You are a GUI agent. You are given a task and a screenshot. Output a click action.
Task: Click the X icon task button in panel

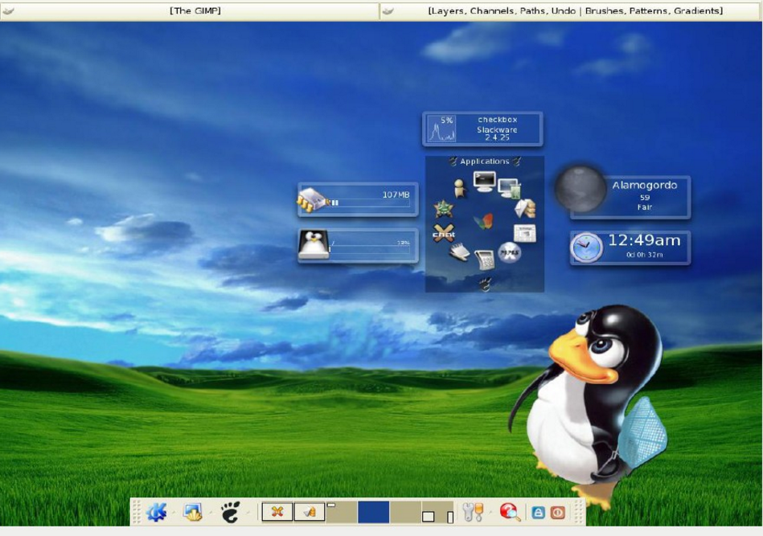click(277, 512)
